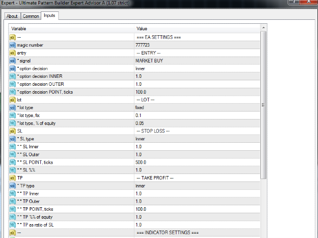
Task: Click the SL Outer row icon
Action: [12, 154]
